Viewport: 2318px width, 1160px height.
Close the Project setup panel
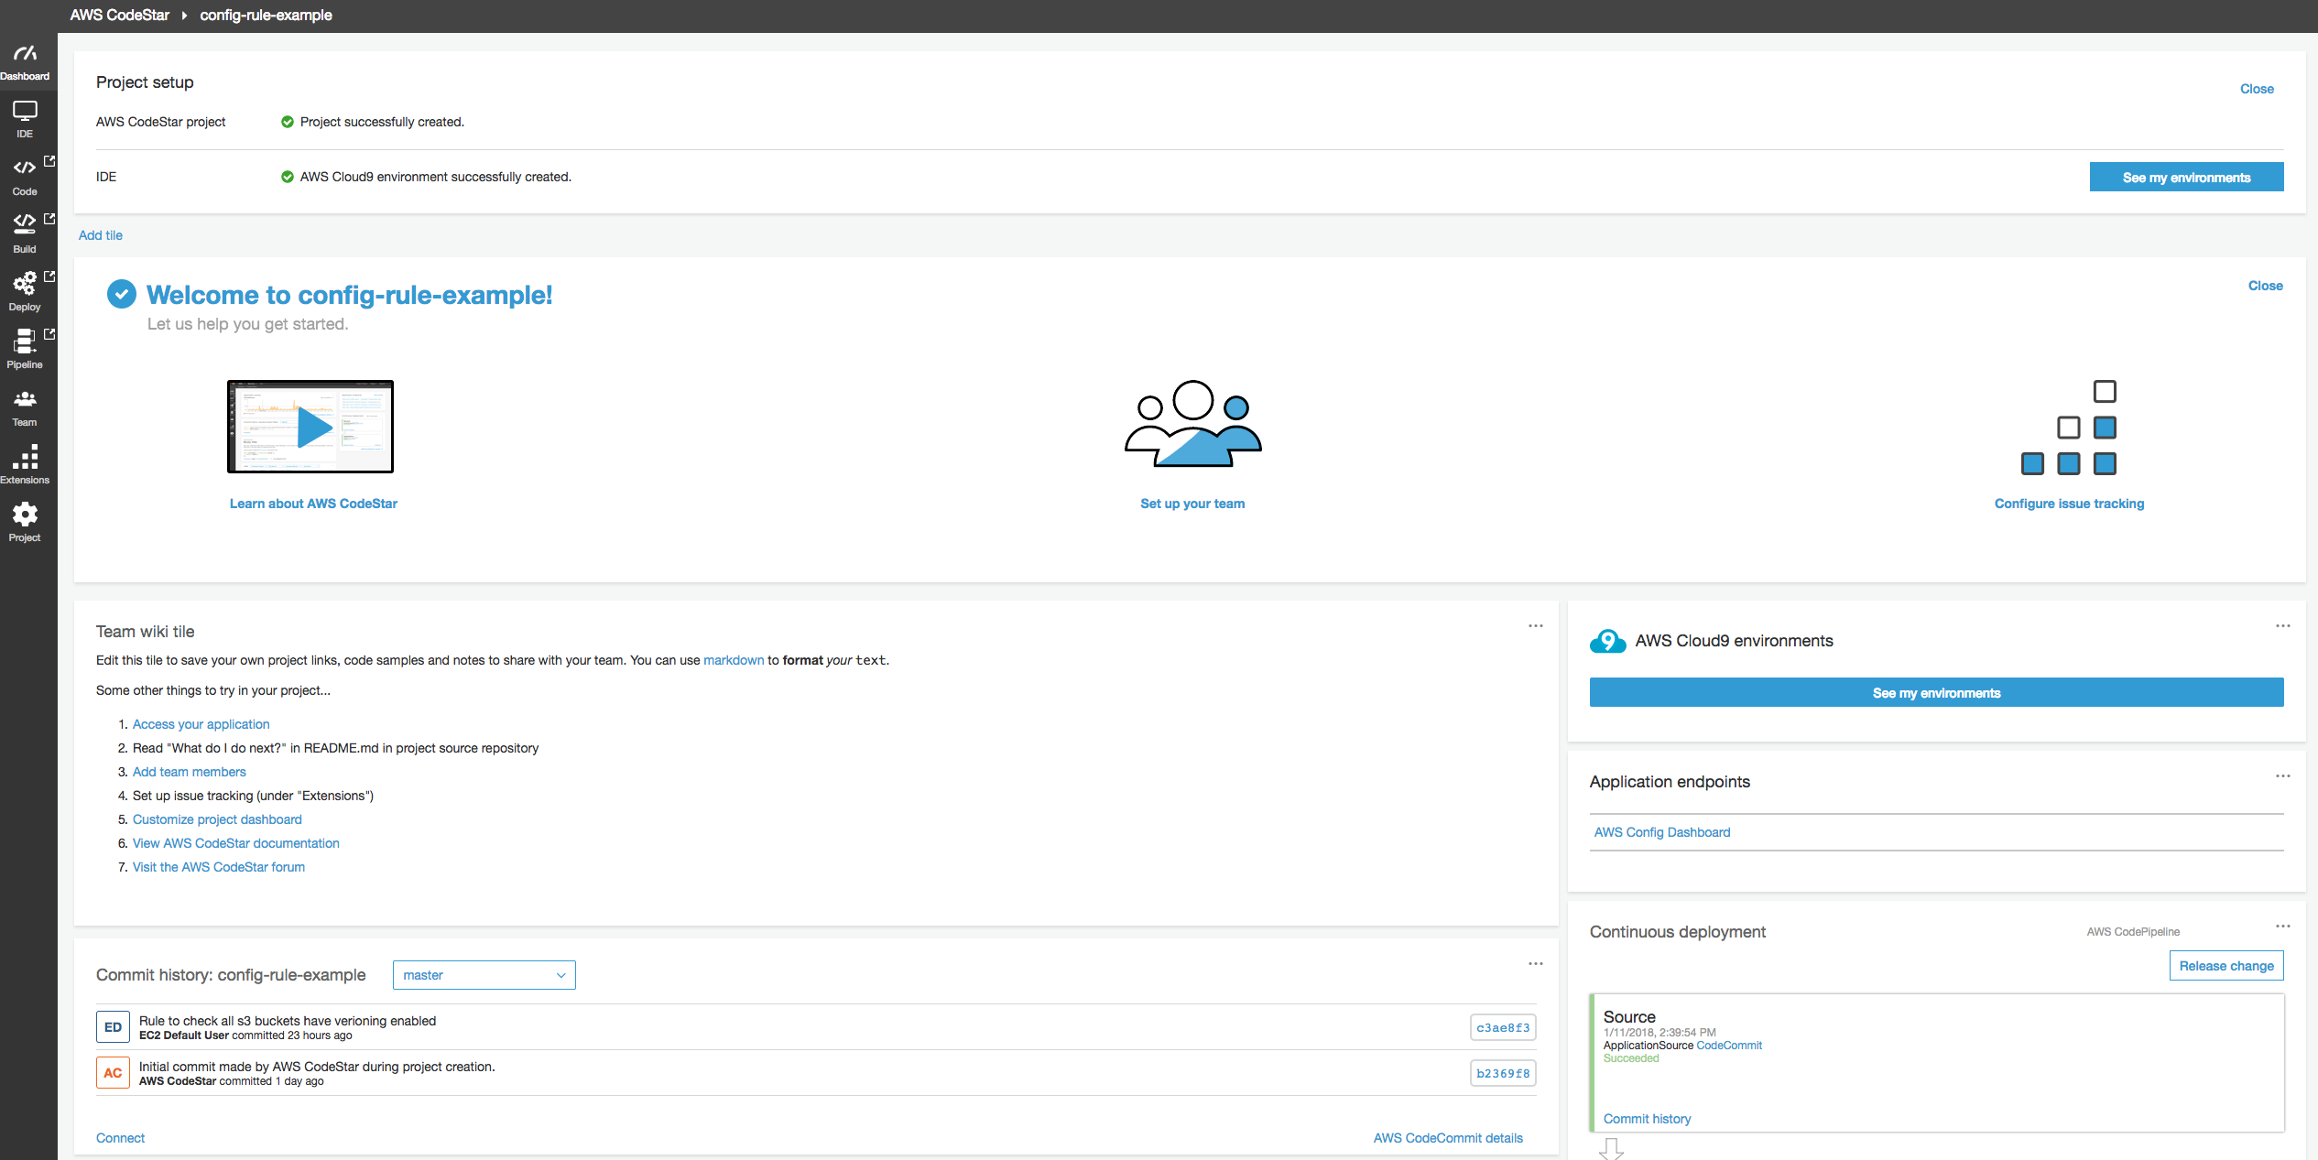[2257, 89]
